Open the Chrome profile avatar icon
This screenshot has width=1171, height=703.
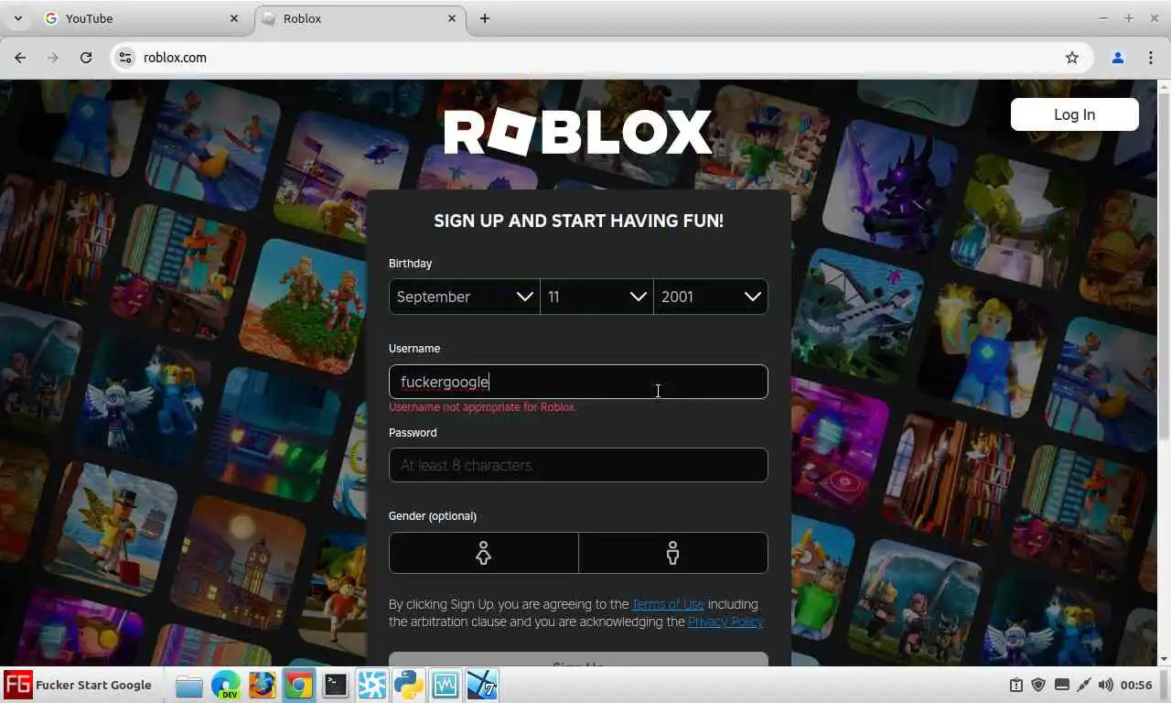1117,58
